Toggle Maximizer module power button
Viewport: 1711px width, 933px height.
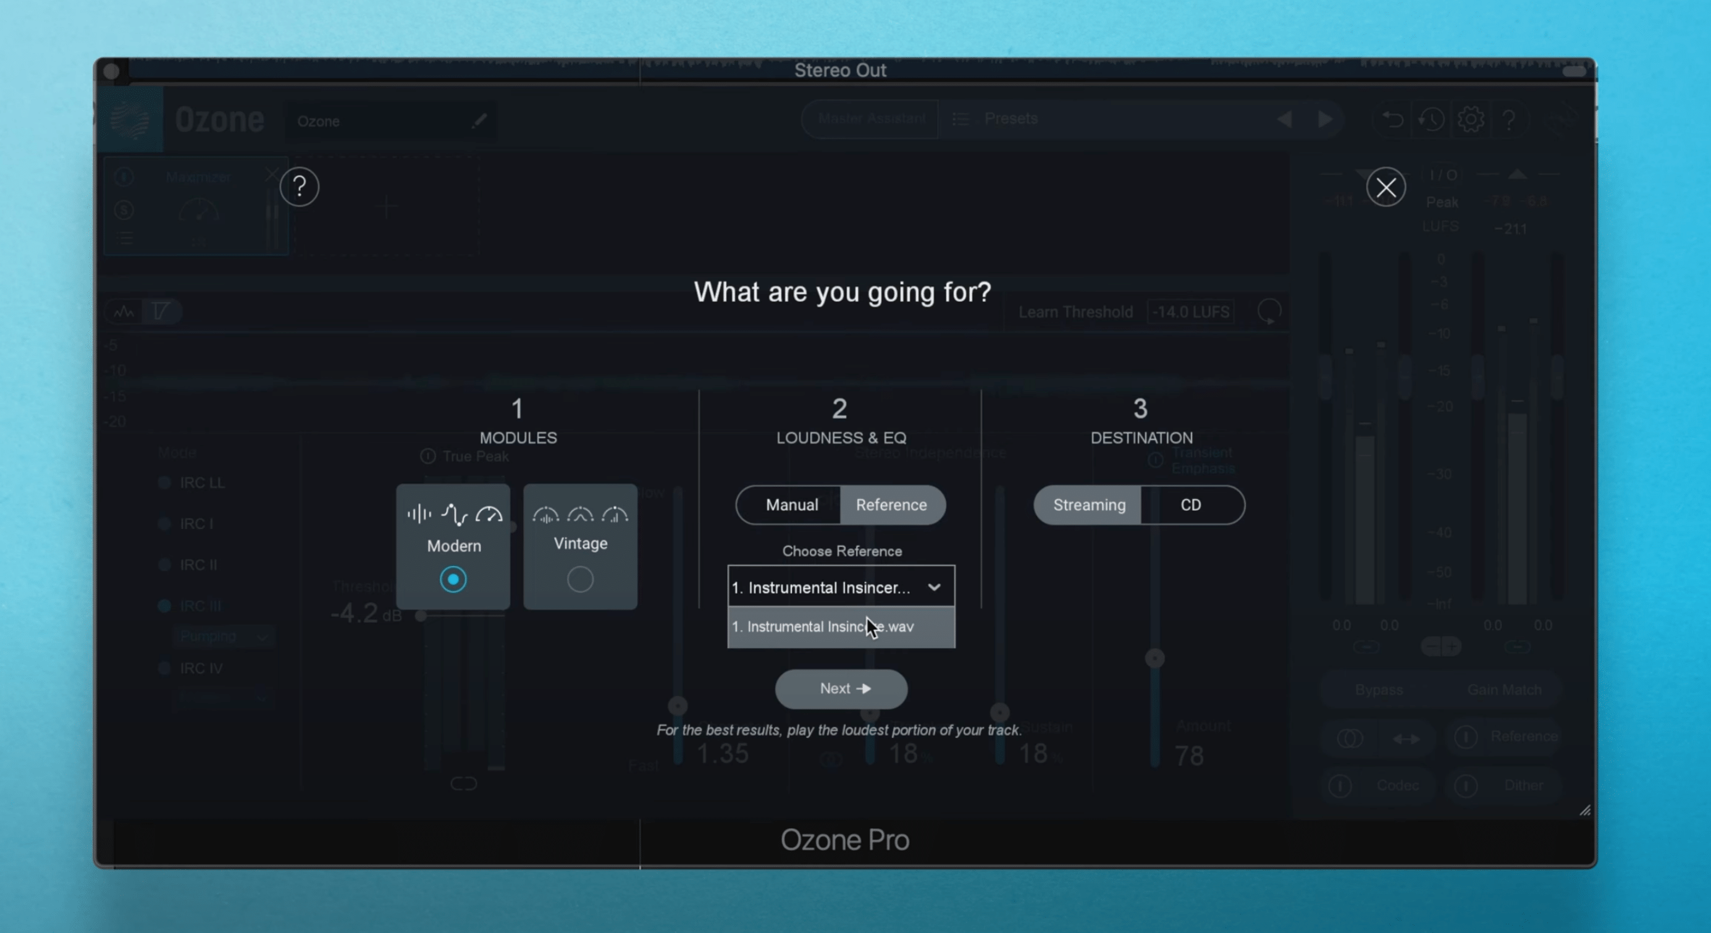pyautogui.click(x=124, y=177)
